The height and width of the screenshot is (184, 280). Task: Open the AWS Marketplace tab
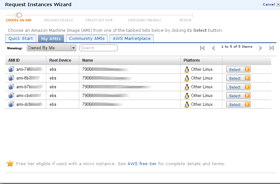point(132,38)
